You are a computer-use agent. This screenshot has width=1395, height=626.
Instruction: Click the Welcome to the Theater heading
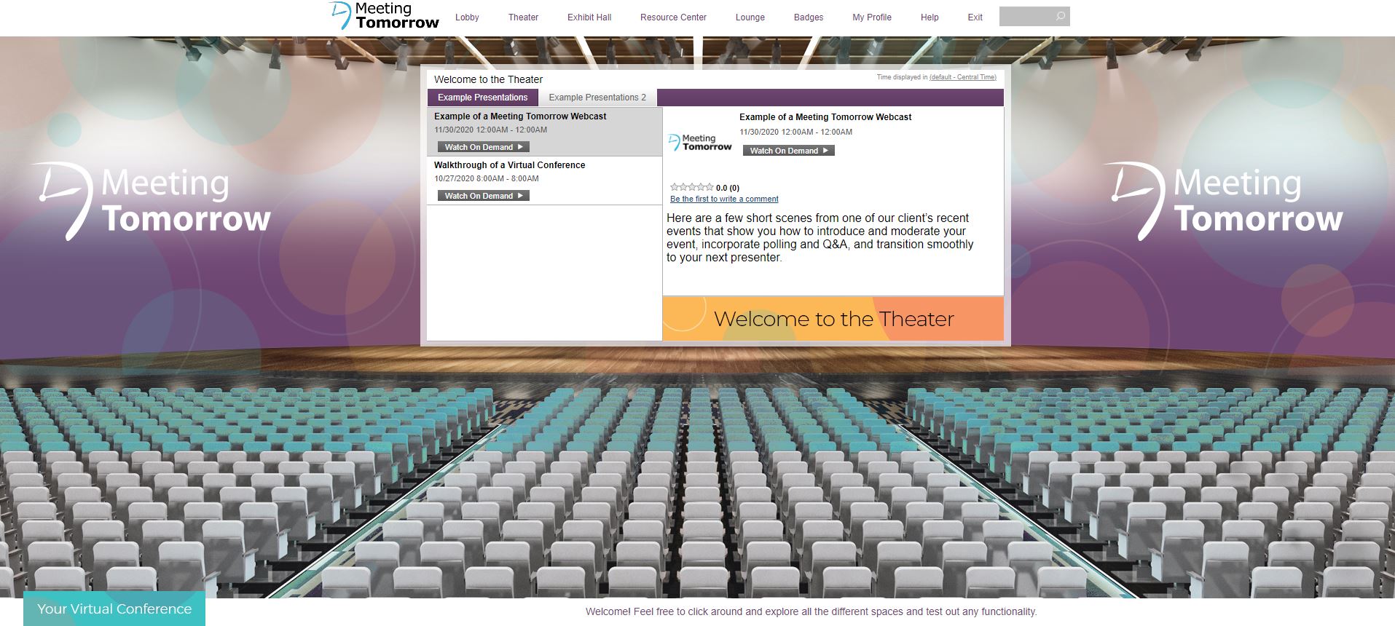tap(488, 80)
